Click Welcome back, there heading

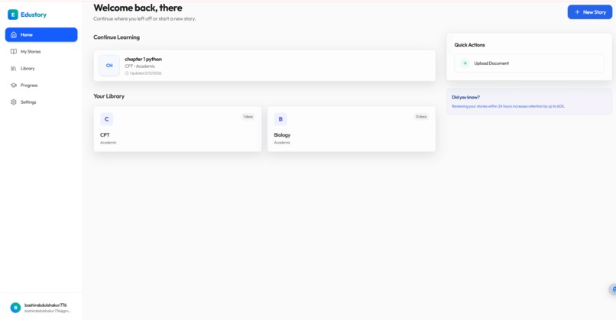coord(138,8)
